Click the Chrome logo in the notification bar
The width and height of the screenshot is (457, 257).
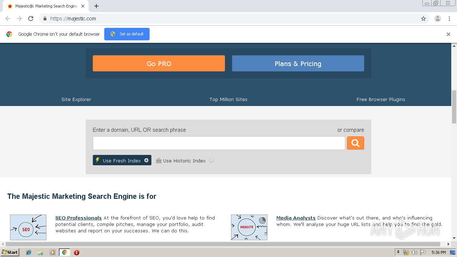click(9, 34)
